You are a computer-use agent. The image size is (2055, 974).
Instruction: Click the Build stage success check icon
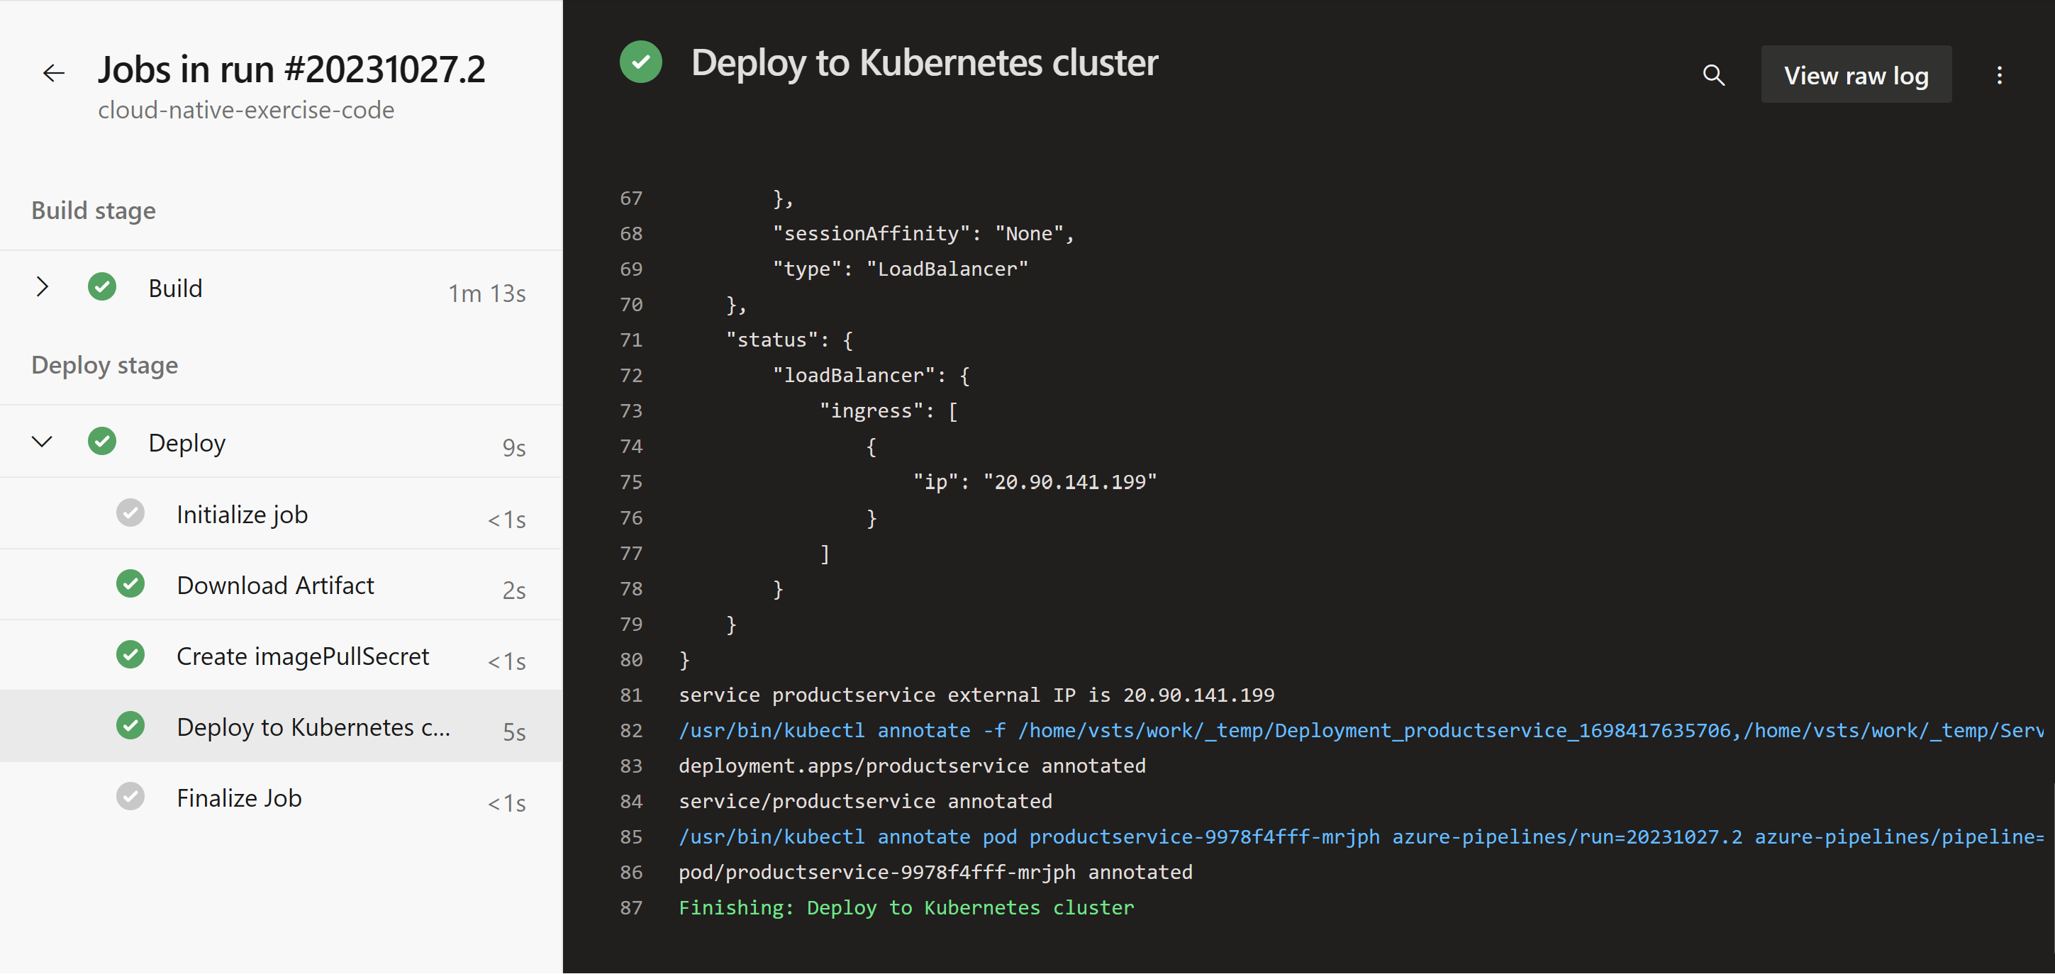point(102,286)
